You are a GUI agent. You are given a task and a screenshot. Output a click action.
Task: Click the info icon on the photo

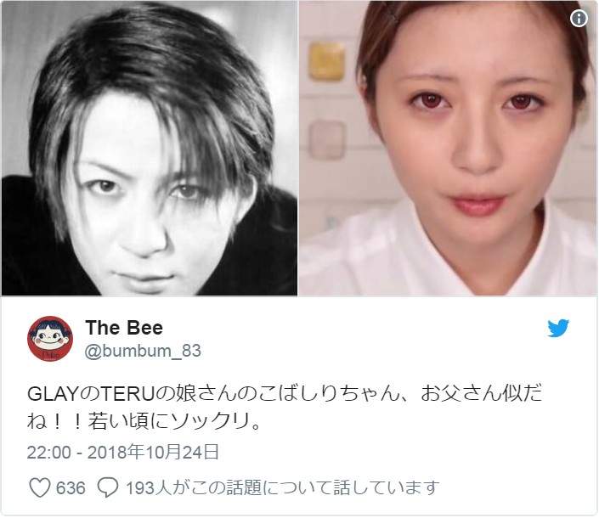[x=579, y=18]
